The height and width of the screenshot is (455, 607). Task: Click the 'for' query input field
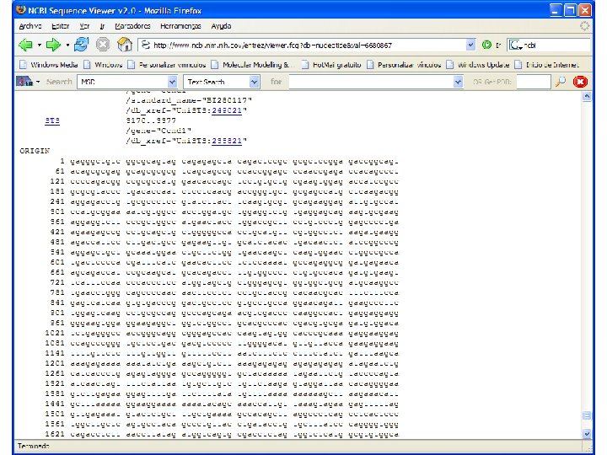(371, 82)
